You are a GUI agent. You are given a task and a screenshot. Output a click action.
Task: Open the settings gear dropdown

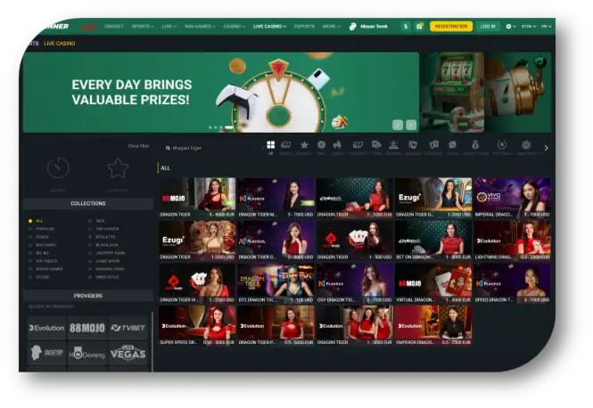511,27
